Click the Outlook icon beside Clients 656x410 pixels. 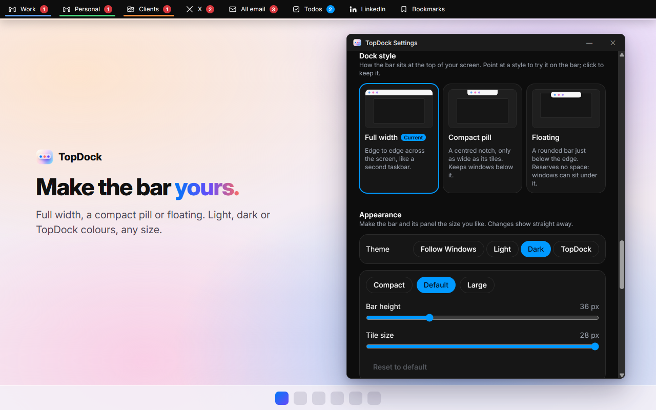[131, 9]
